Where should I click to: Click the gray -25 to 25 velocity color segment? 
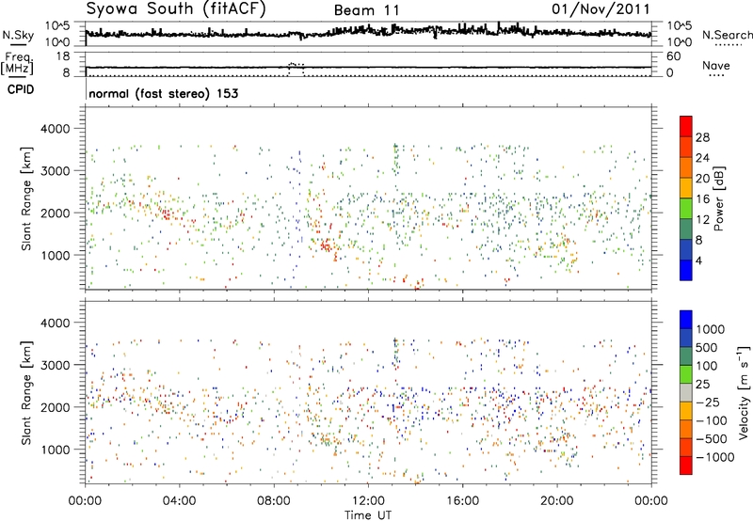(x=686, y=392)
